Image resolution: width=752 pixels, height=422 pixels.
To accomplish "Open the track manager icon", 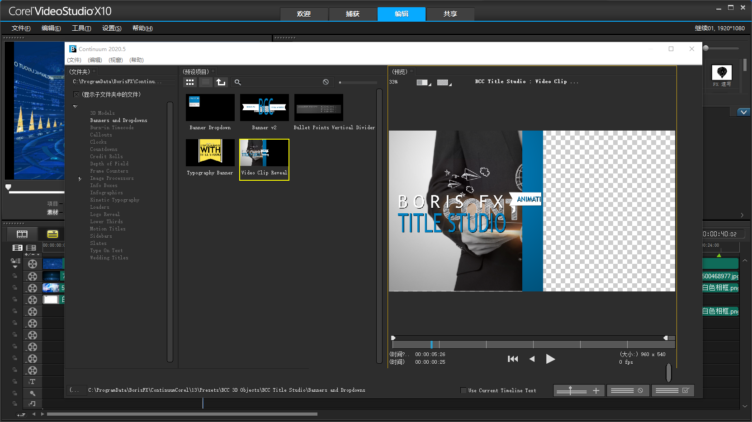I will 31,248.
